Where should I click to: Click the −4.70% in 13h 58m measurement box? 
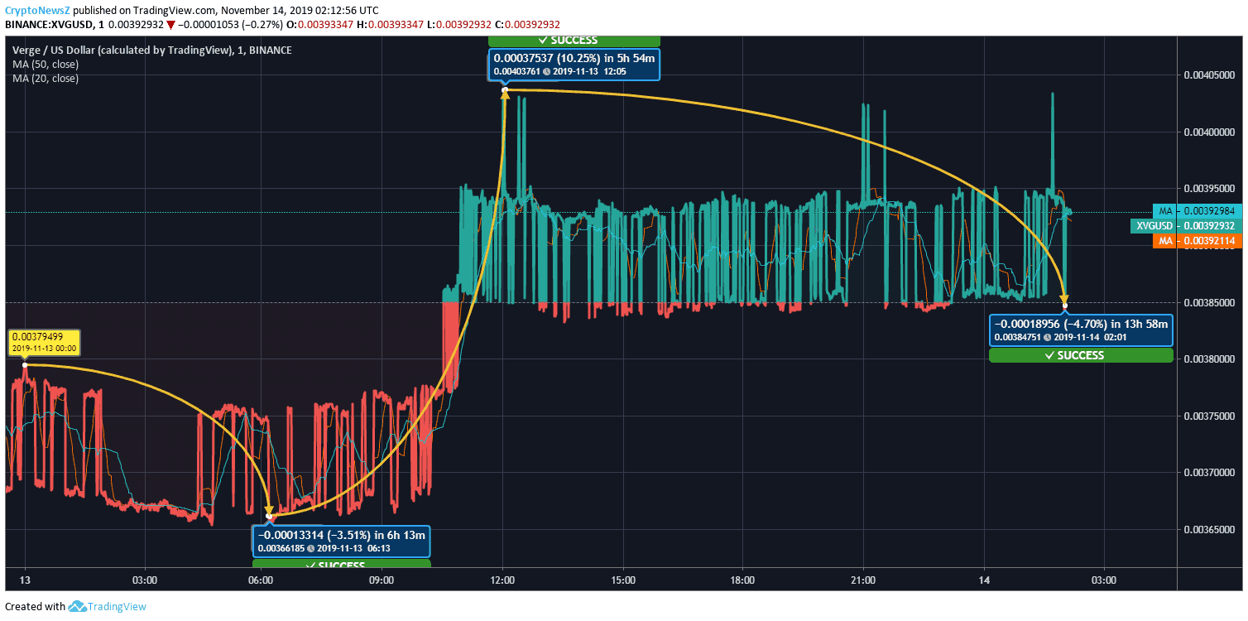[x=1081, y=330]
